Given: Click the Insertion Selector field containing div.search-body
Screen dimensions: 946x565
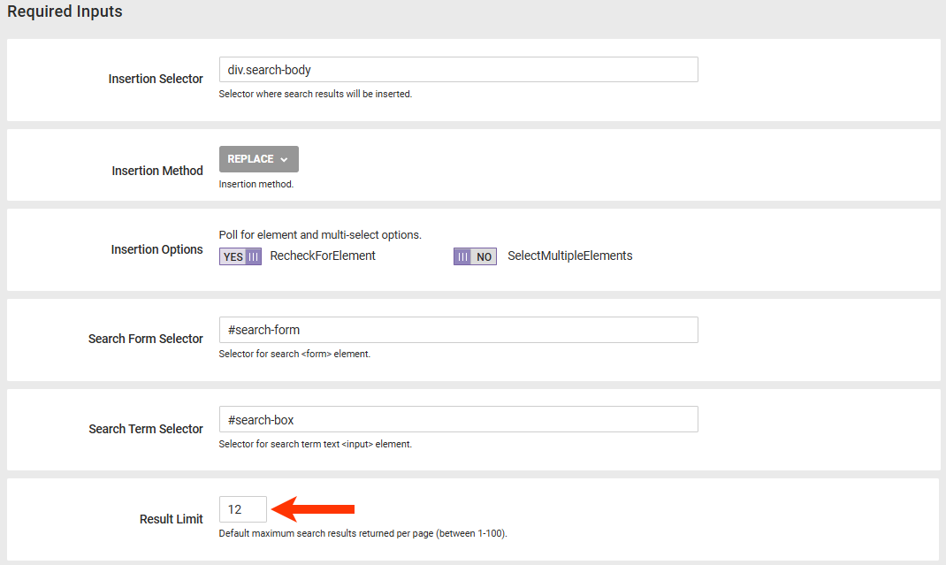Looking at the screenshot, I should point(459,70).
